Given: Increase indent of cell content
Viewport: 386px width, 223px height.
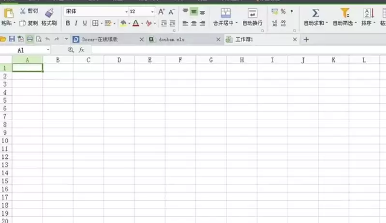Looking at the screenshot, I should (x=173, y=23).
